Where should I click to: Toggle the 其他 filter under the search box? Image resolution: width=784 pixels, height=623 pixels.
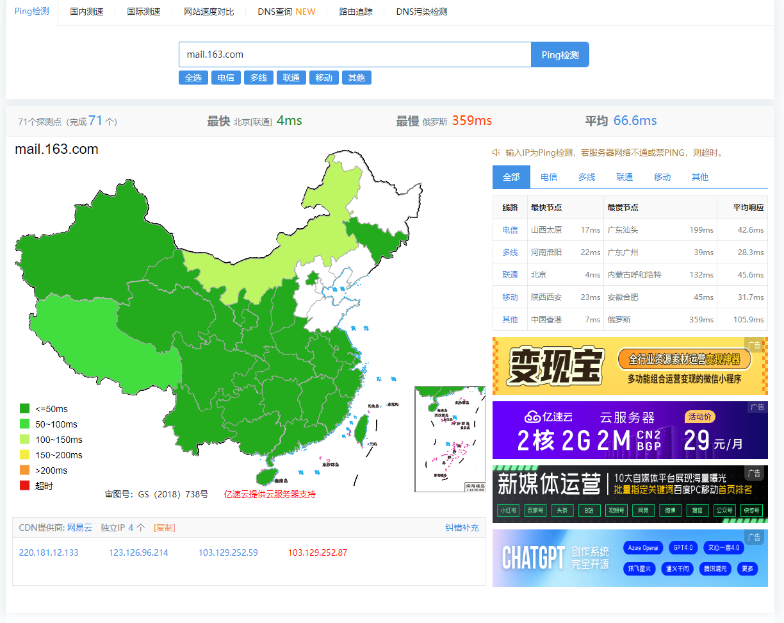pyautogui.click(x=356, y=78)
